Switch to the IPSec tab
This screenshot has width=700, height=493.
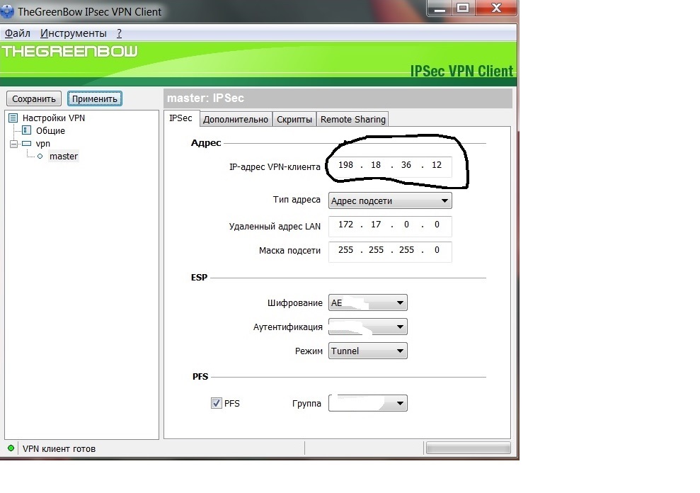pos(180,118)
